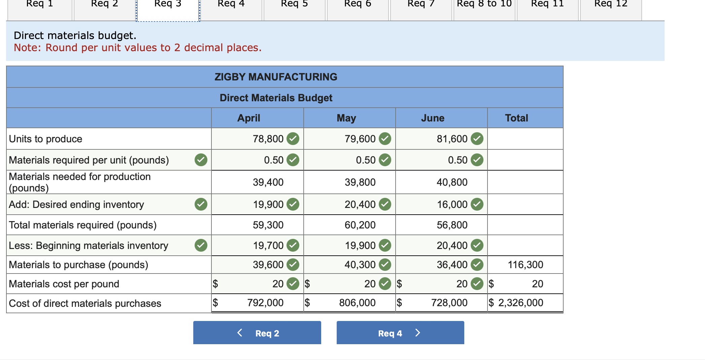The height and width of the screenshot is (360, 705).
Task: Click the checkmark next to June ending inventory 16,000
Action: tap(477, 204)
